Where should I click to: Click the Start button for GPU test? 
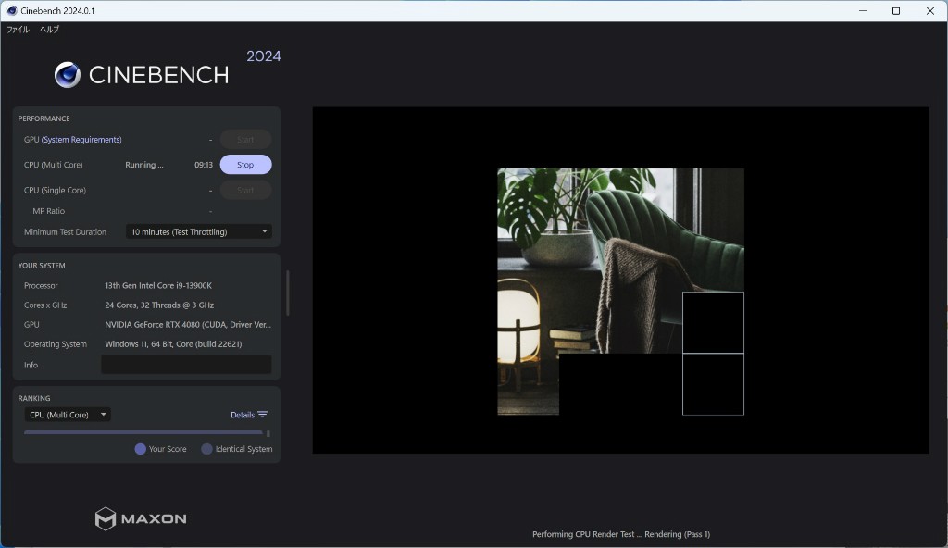pyautogui.click(x=245, y=140)
